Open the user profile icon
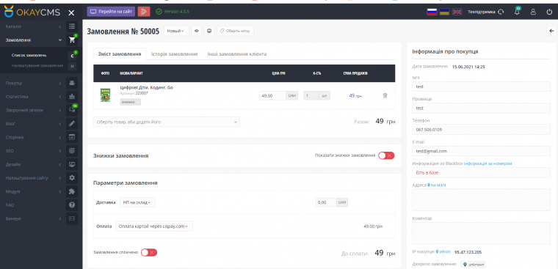This screenshot has height=269, width=558. pos(533,12)
